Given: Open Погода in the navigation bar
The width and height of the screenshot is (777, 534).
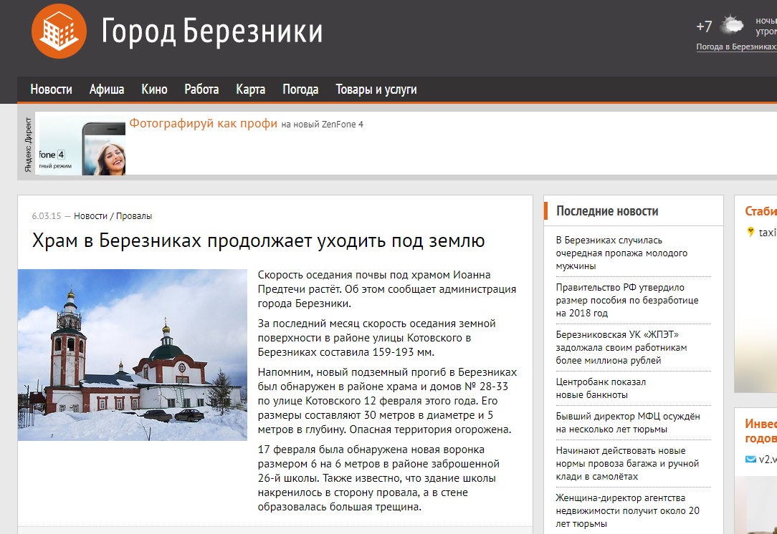Looking at the screenshot, I should point(300,89).
